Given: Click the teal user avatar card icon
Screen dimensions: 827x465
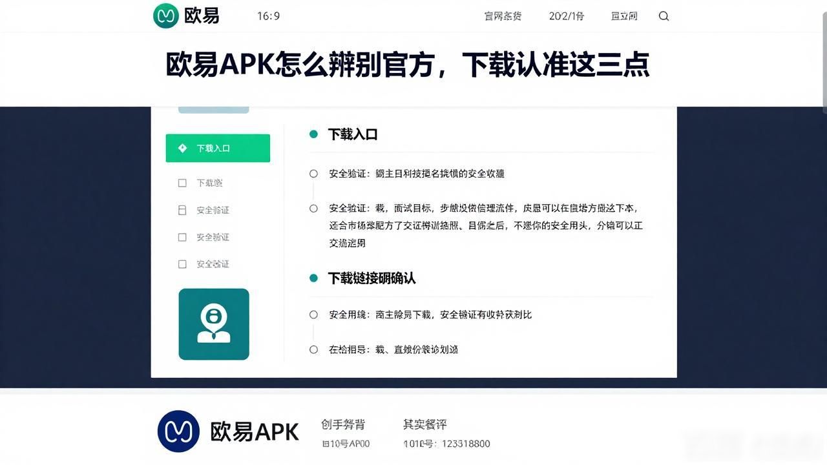Looking at the screenshot, I should 214,324.
